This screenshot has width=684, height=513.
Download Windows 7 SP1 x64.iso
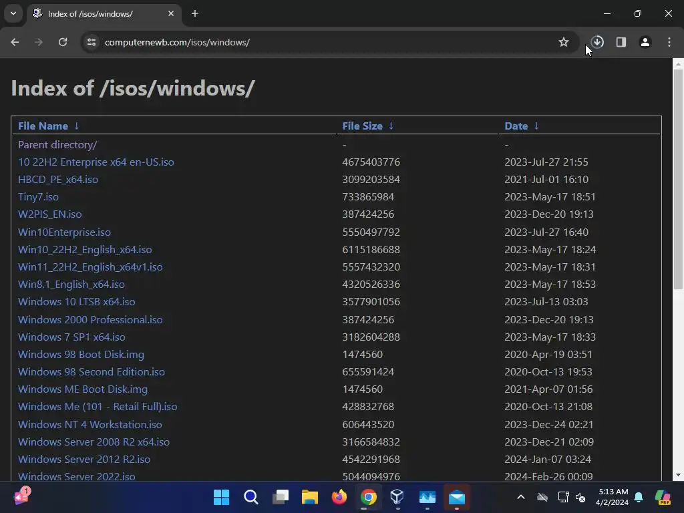point(71,337)
